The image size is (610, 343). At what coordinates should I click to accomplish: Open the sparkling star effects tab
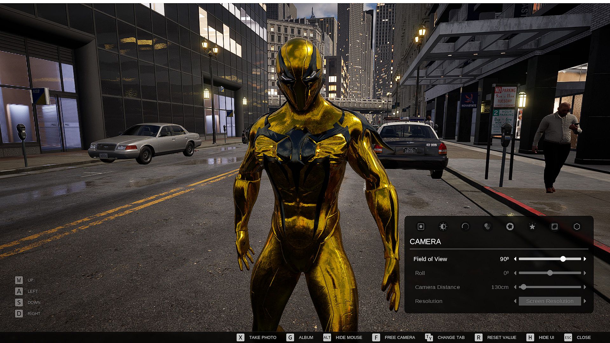(532, 226)
